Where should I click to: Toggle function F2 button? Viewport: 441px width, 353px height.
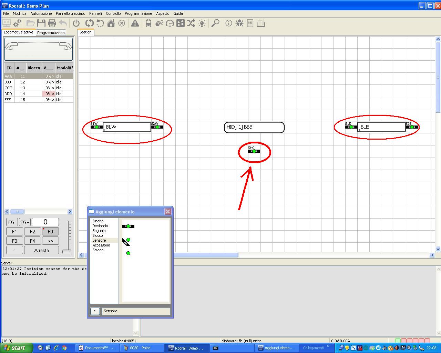tap(32, 231)
